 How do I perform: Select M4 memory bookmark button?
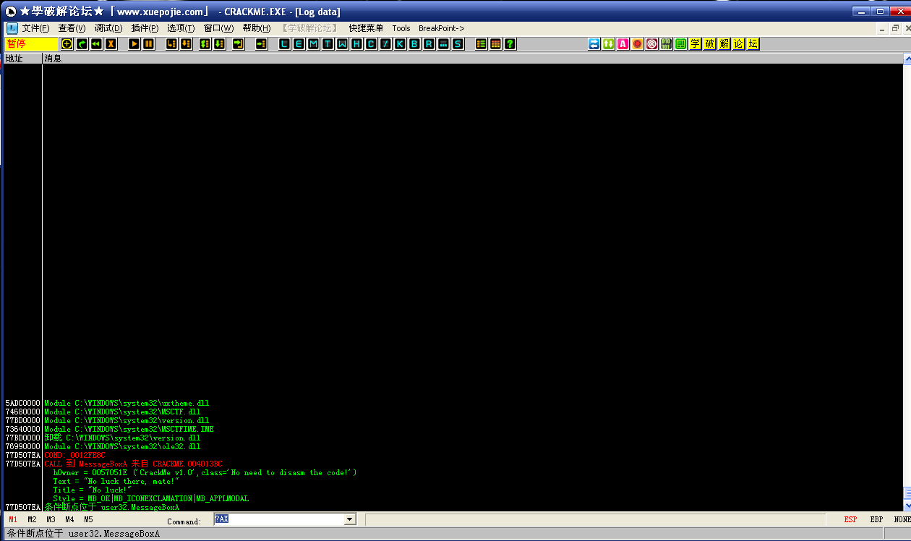point(69,519)
